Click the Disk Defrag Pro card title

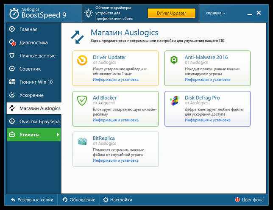click(202, 98)
